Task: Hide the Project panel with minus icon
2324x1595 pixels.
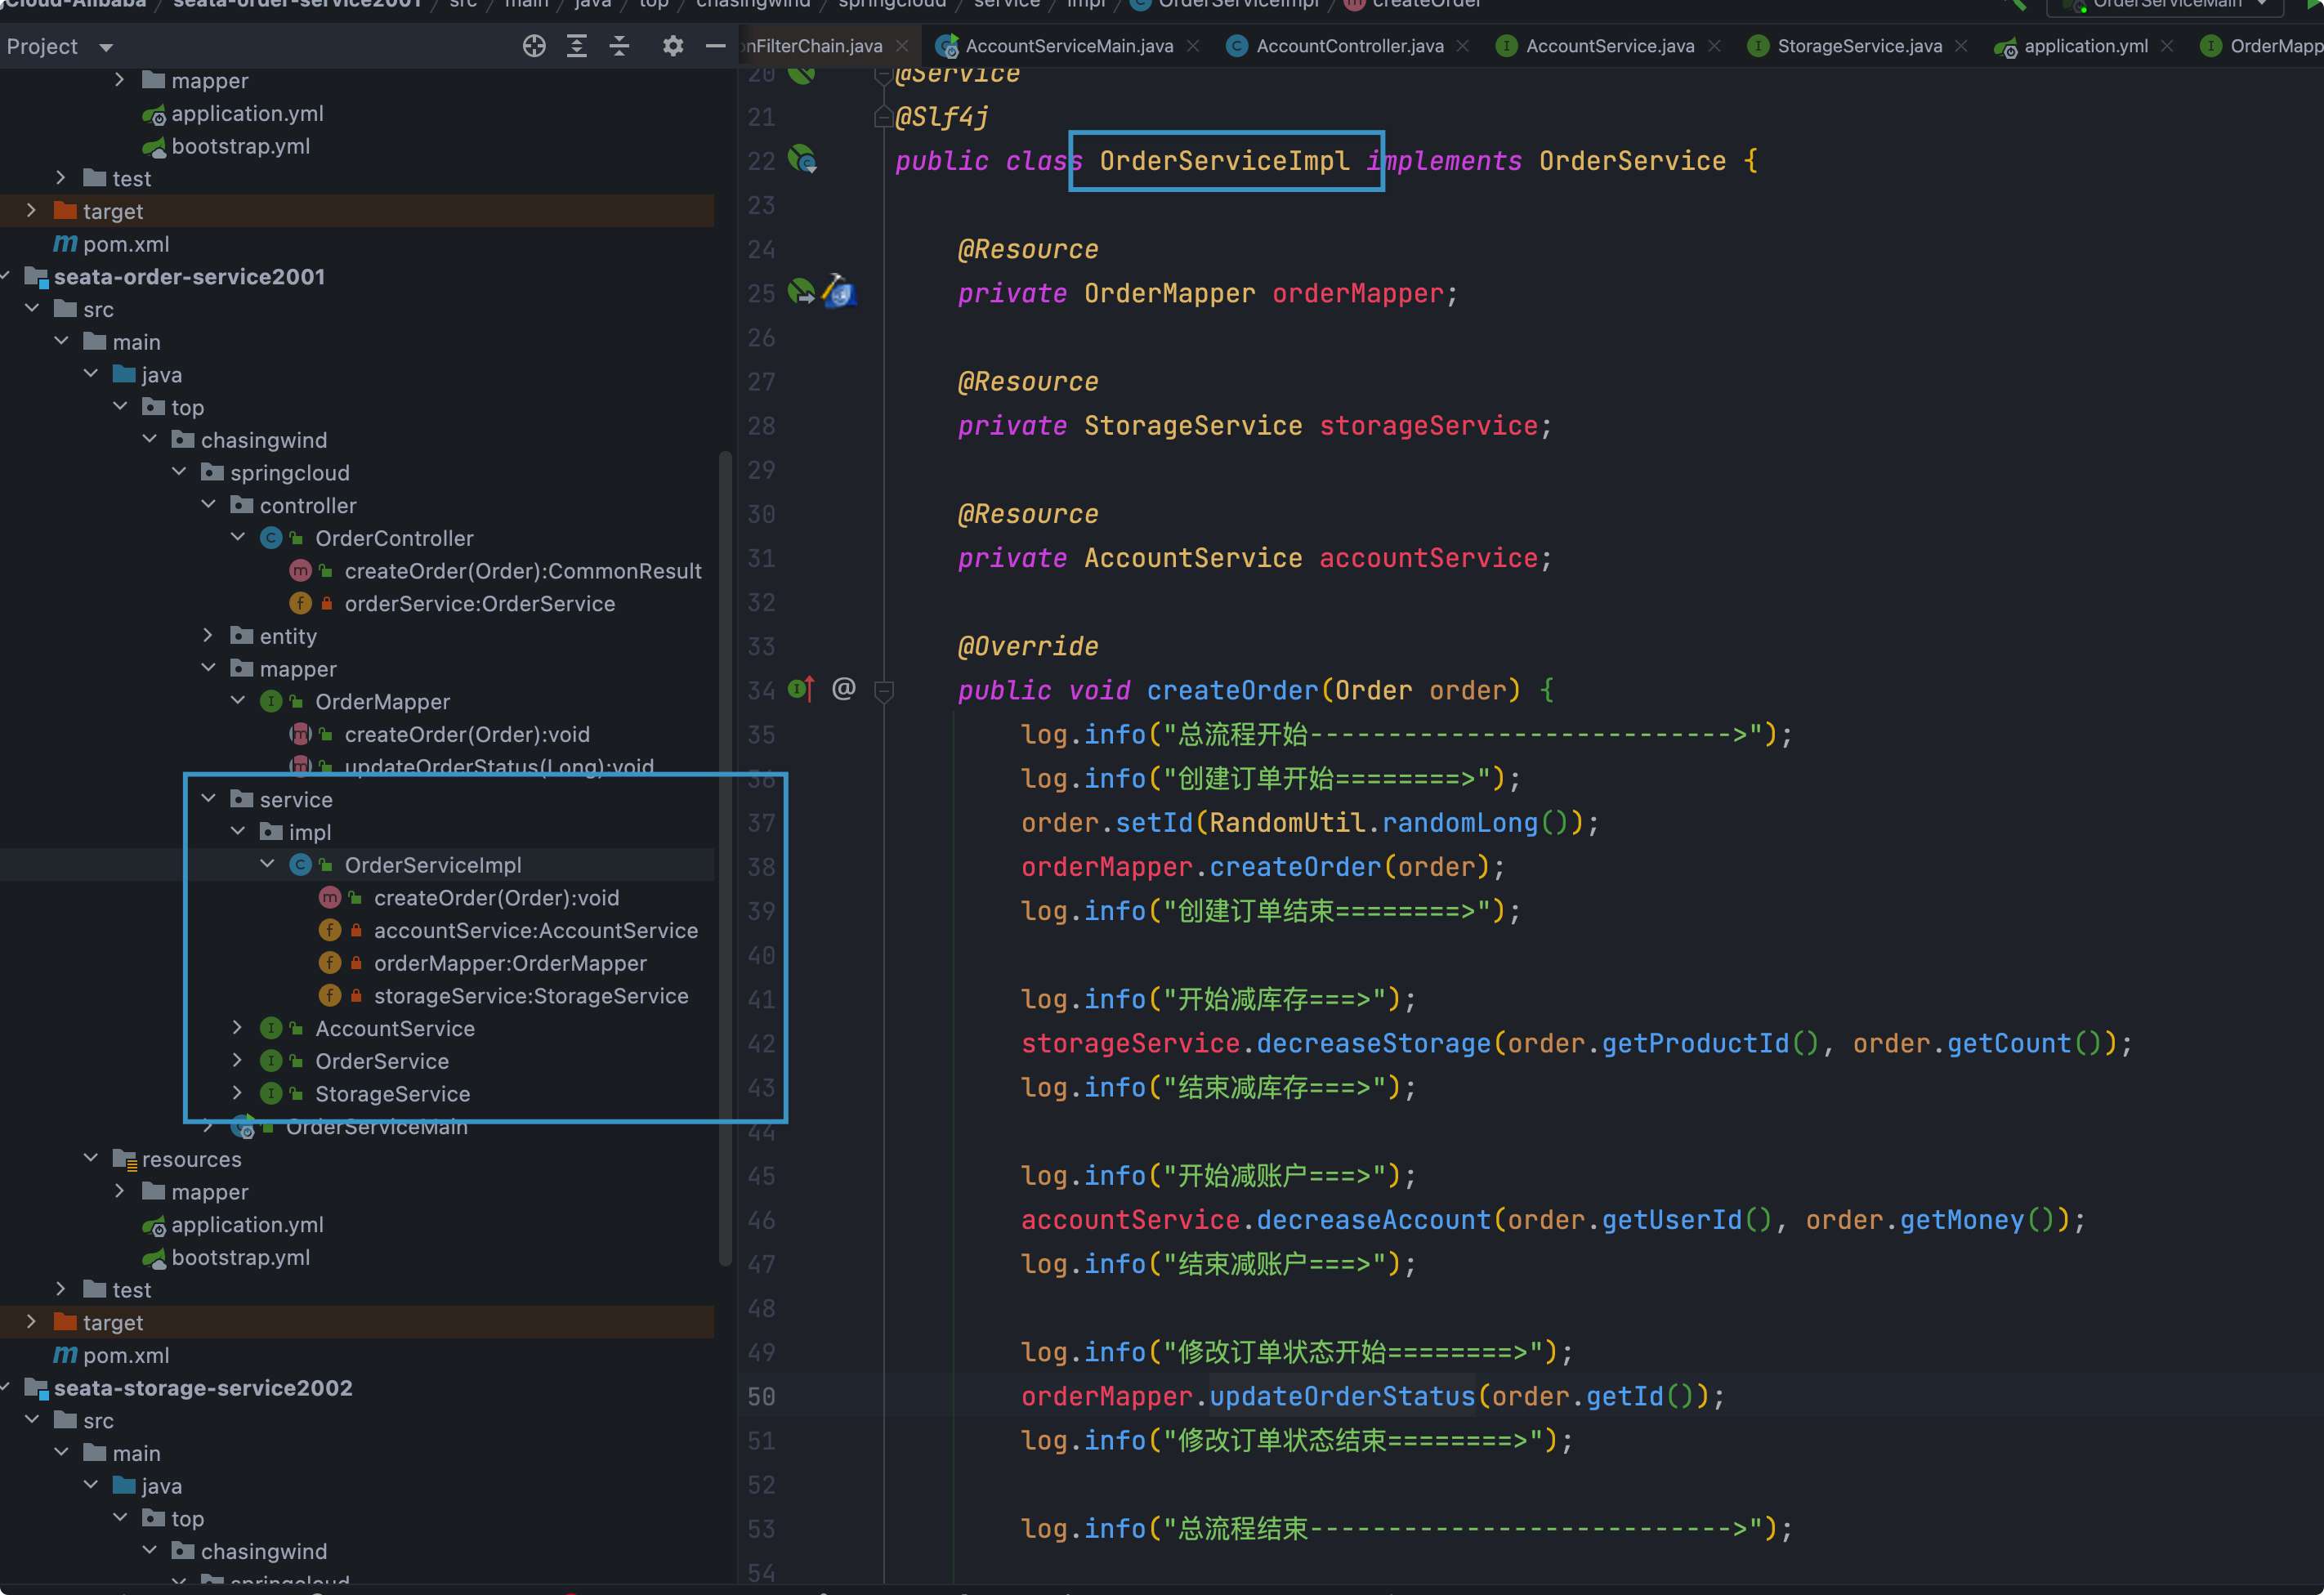Action: [x=715, y=46]
